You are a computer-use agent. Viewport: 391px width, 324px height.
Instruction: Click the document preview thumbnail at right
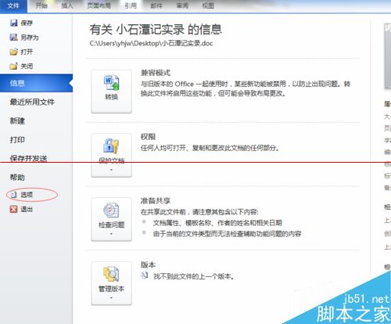coord(387,56)
